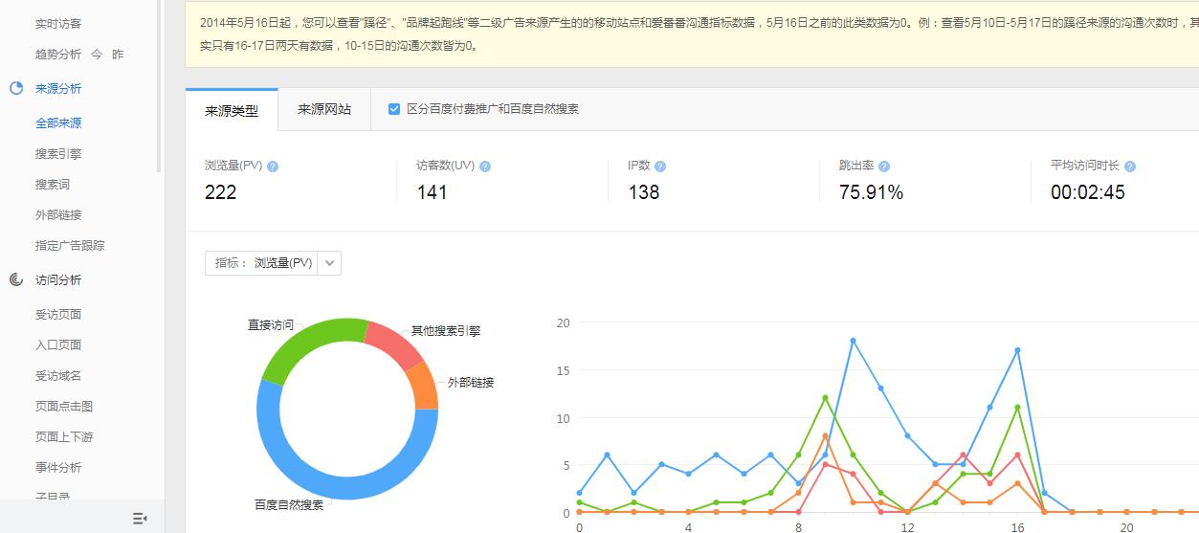This screenshot has width=1199, height=533.
Task: Click help icon beside 跳出率
Action: coord(884,167)
